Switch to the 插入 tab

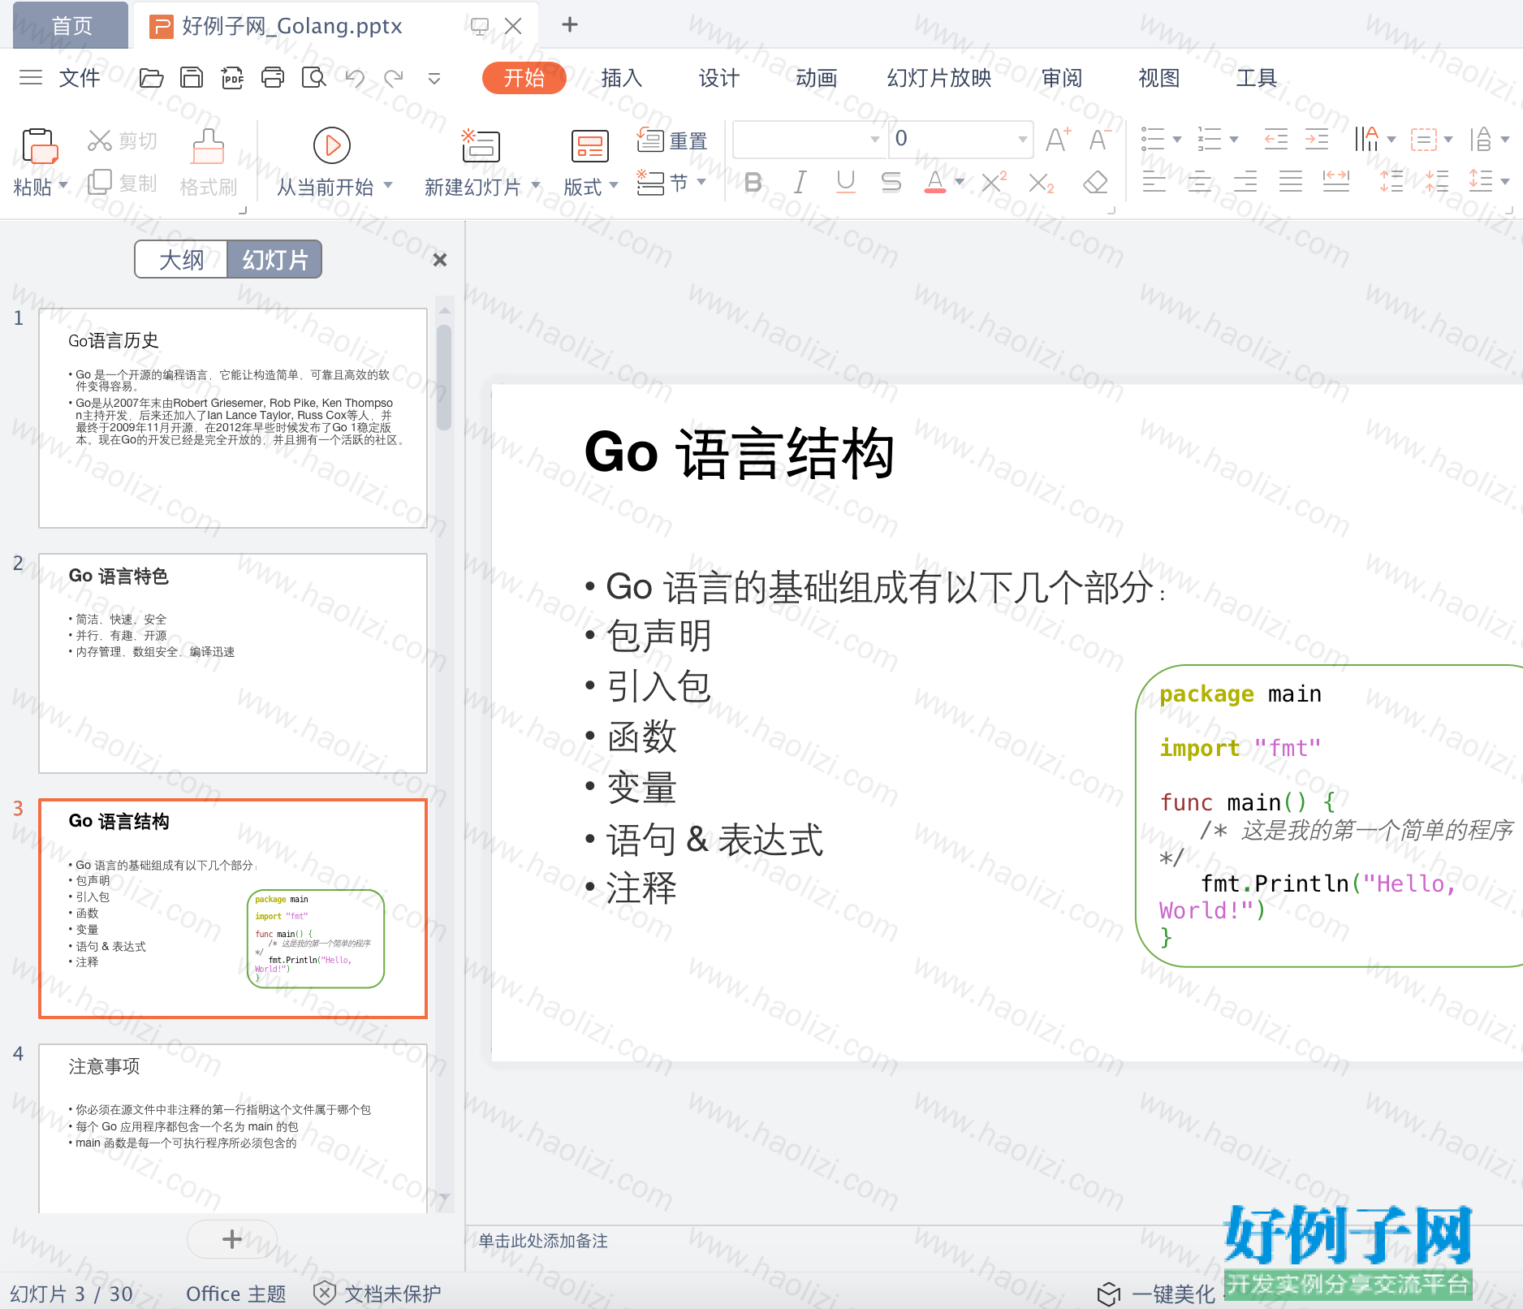622,78
